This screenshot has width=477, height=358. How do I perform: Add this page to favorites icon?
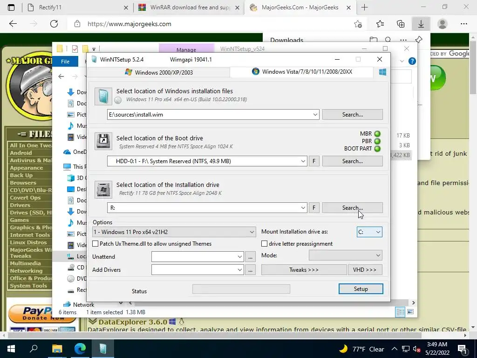click(x=358, y=24)
